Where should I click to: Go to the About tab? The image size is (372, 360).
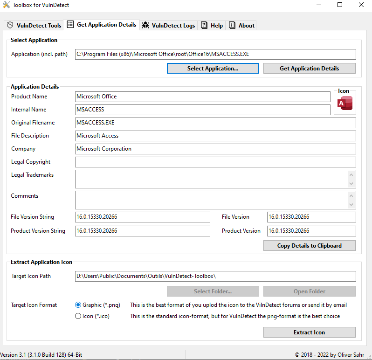(x=241, y=25)
